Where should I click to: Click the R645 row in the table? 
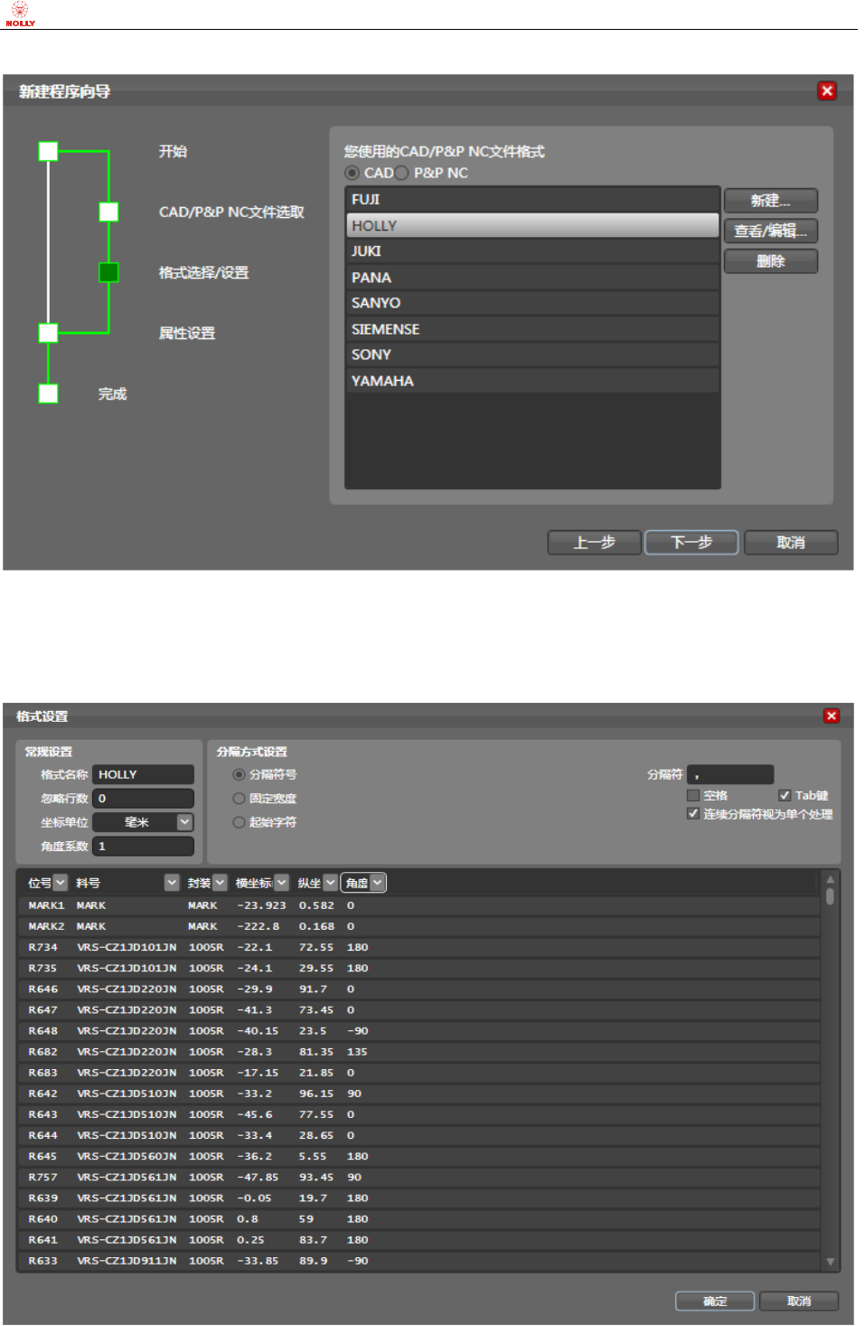pyautogui.click(x=418, y=1156)
